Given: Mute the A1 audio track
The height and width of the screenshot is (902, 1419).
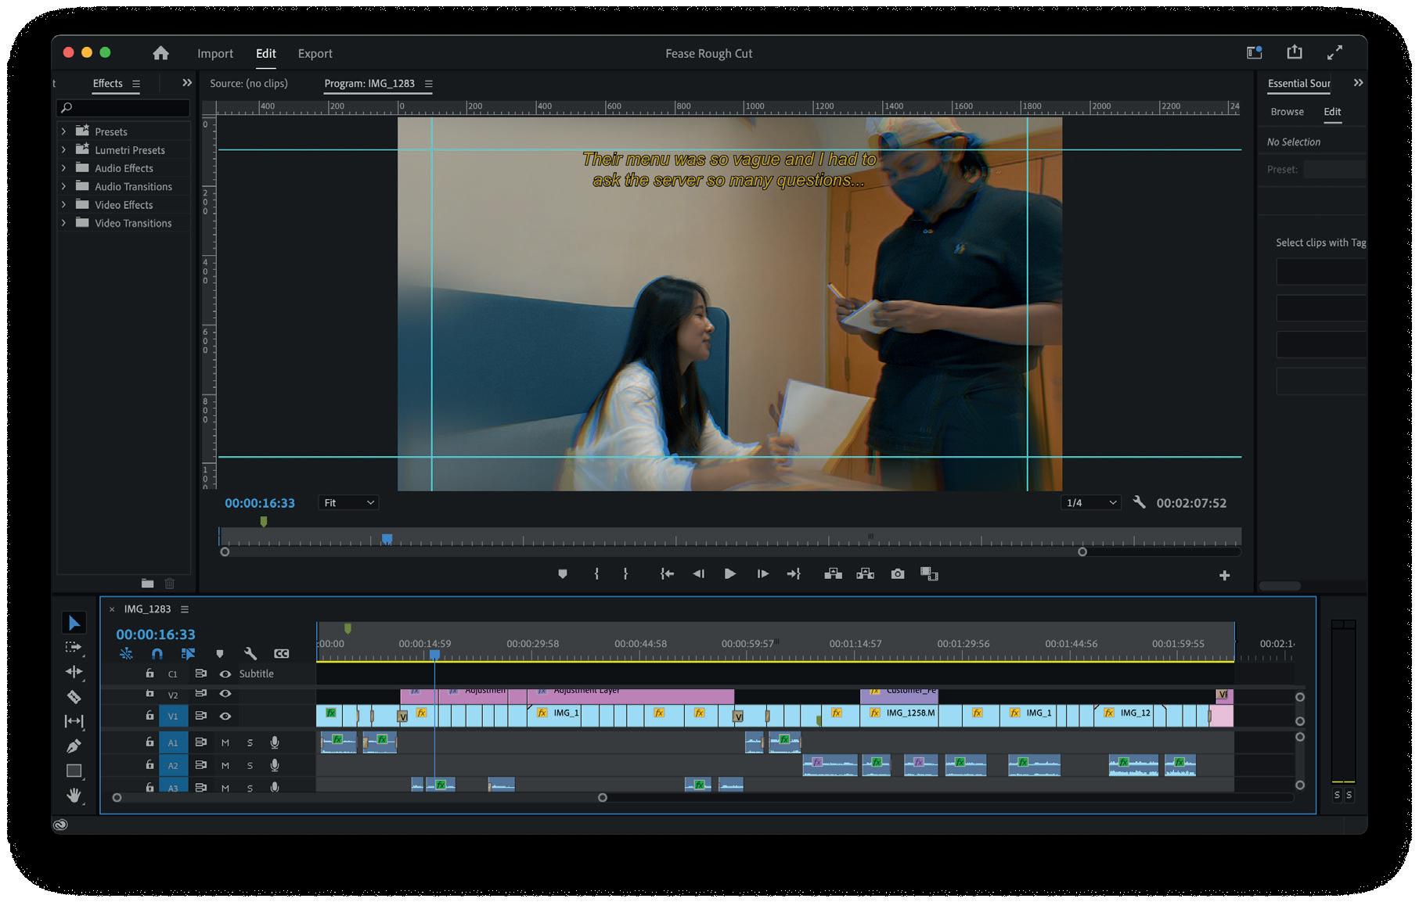Looking at the screenshot, I should pos(225,742).
